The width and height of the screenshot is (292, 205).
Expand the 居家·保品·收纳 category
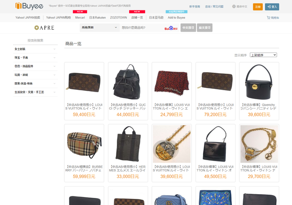(35, 84)
